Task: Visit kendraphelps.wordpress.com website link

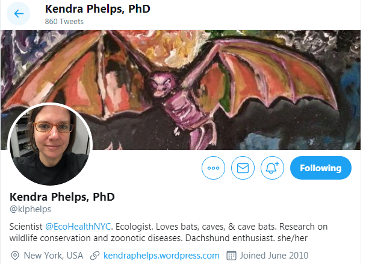Action: pyautogui.click(x=161, y=256)
